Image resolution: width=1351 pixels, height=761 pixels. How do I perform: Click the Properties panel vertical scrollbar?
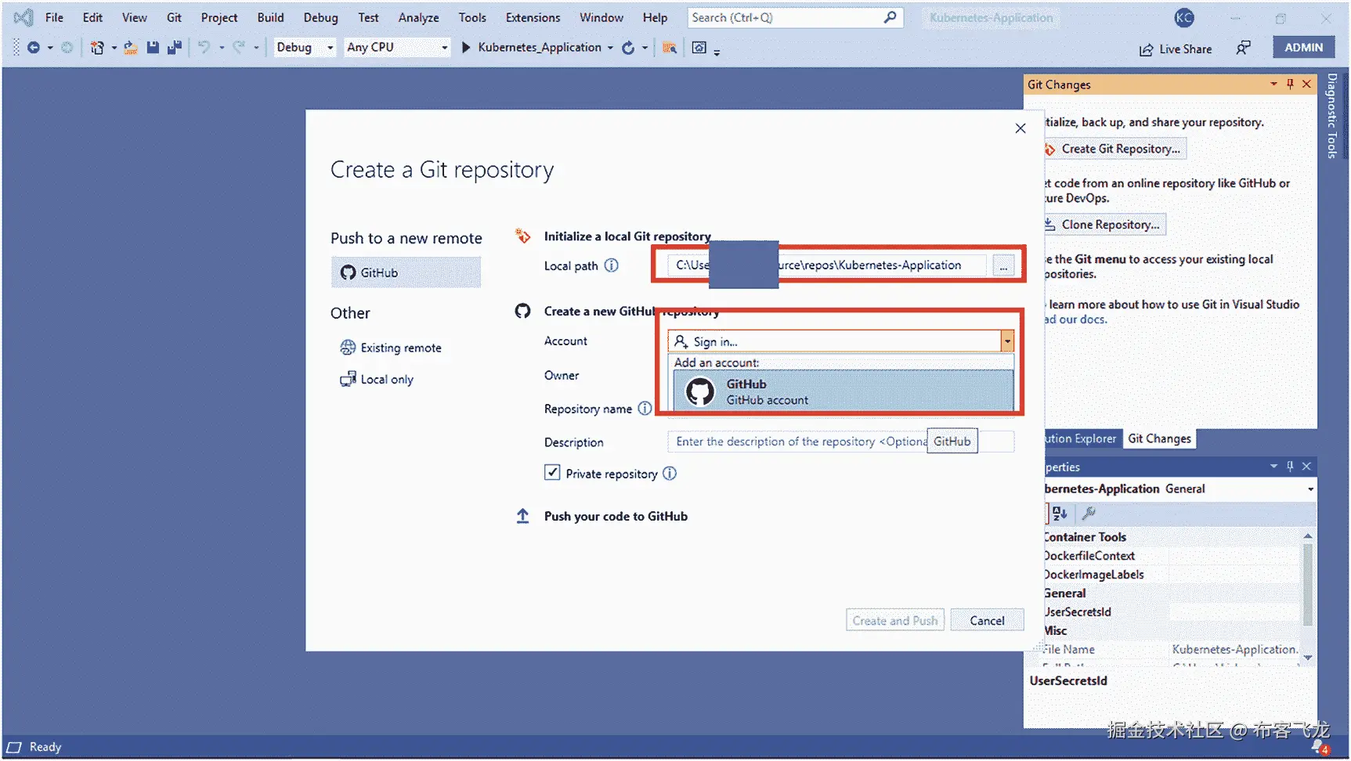1307,583
